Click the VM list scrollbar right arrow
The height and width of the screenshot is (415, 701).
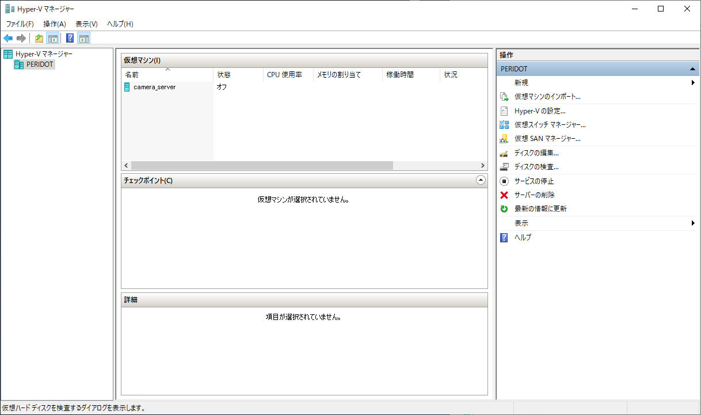[x=482, y=165]
